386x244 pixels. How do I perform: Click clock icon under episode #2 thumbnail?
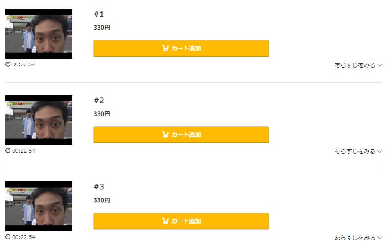click(8, 151)
